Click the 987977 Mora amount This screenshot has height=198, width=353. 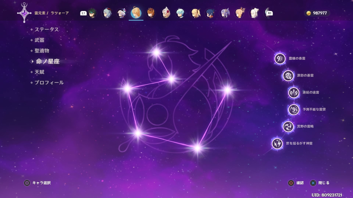click(320, 13)
